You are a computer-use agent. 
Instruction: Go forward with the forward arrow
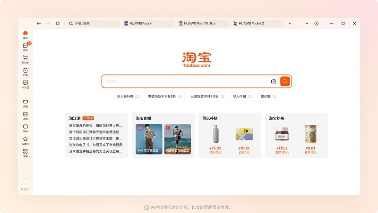[x=48, y=23]
